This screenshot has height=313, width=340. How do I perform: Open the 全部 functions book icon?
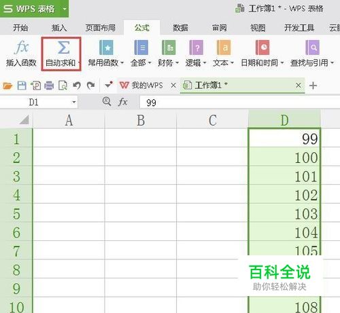point(141,48)
